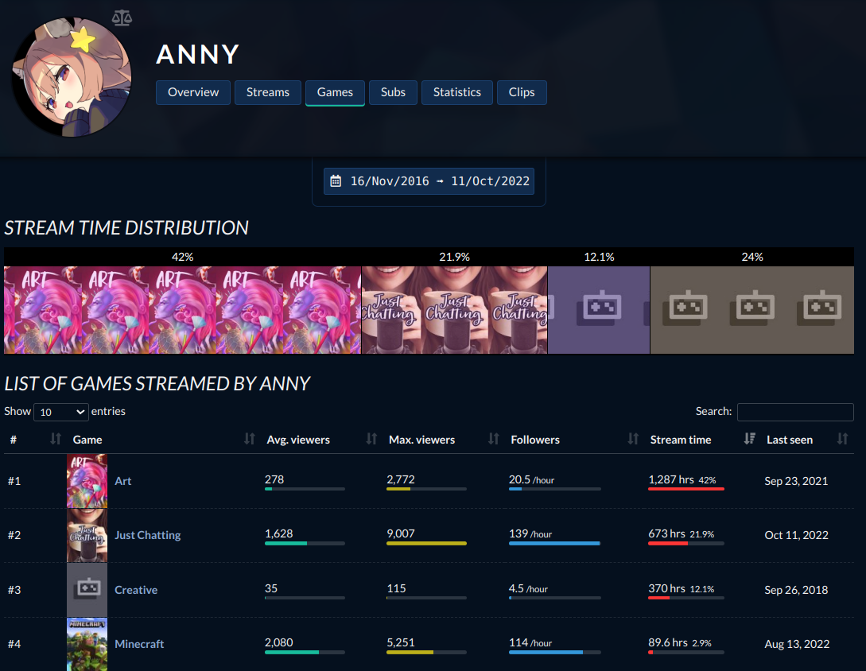866x671 pixels.
Task: Open the Just Chatting game link
Action: [147, 535]
